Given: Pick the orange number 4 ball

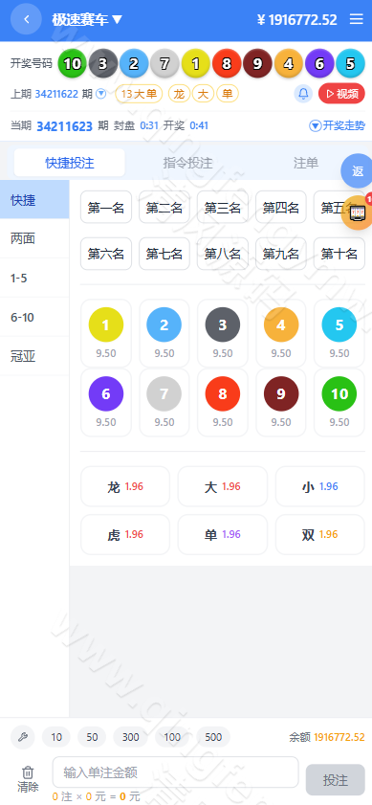Looking at the screenshot, I should tap(280, 325).
